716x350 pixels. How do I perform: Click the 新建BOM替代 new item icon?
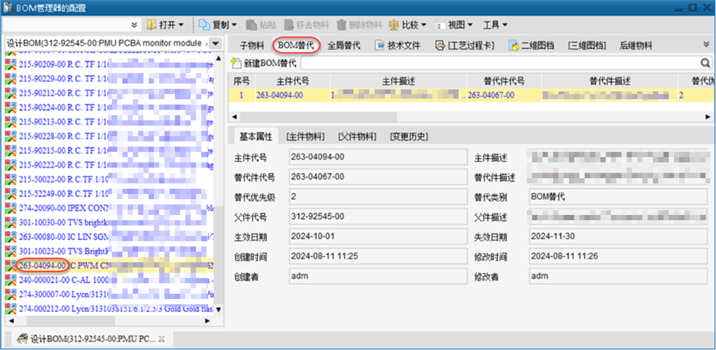pos(236,63)
